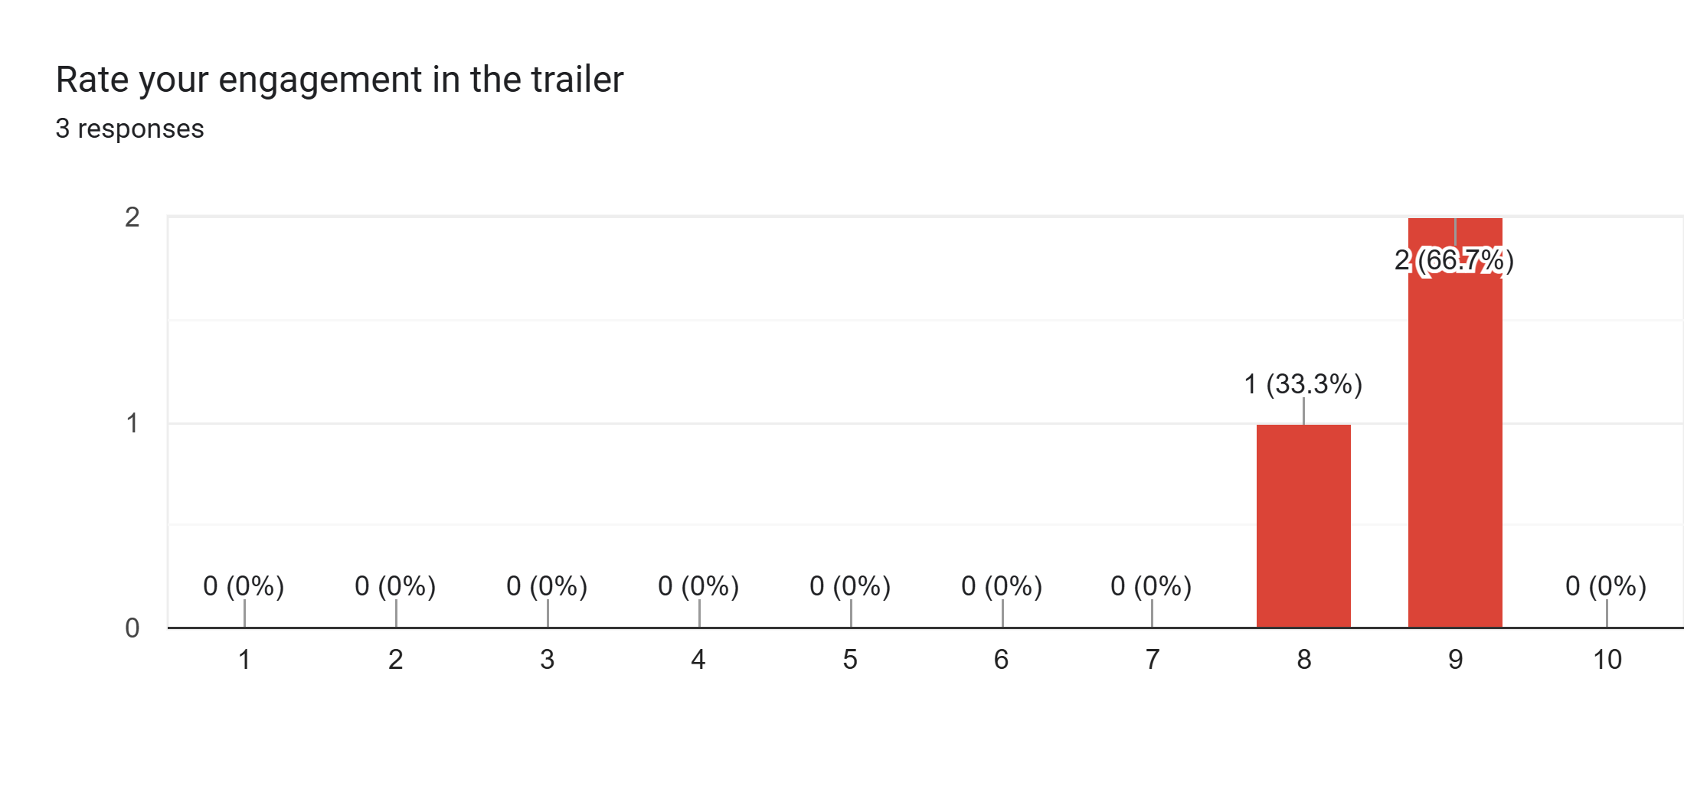Image resolution: width=1684 pixels, height=799 pixels.
Task: Click the chart title about trailer engagement
Action: tap(339, 80)
